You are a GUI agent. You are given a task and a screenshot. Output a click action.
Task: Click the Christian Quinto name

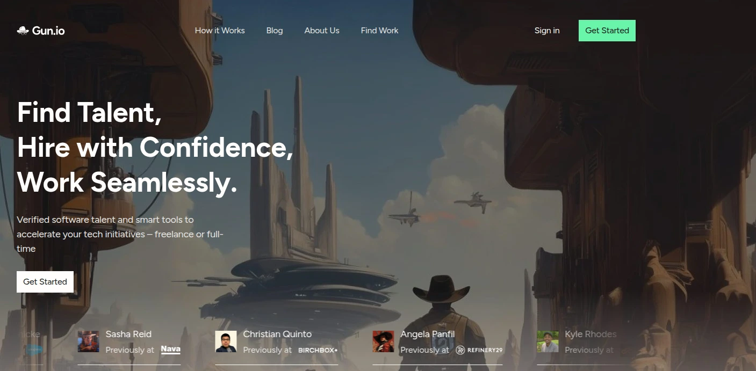[x=277, y=334]
